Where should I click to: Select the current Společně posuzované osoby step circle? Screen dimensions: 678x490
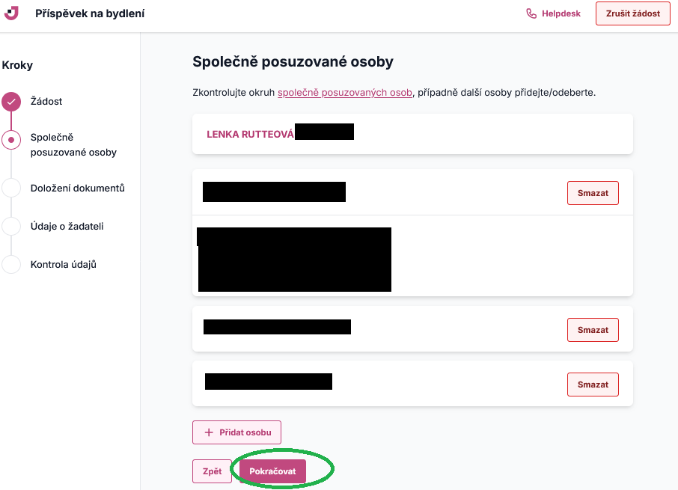coord(11,140)
